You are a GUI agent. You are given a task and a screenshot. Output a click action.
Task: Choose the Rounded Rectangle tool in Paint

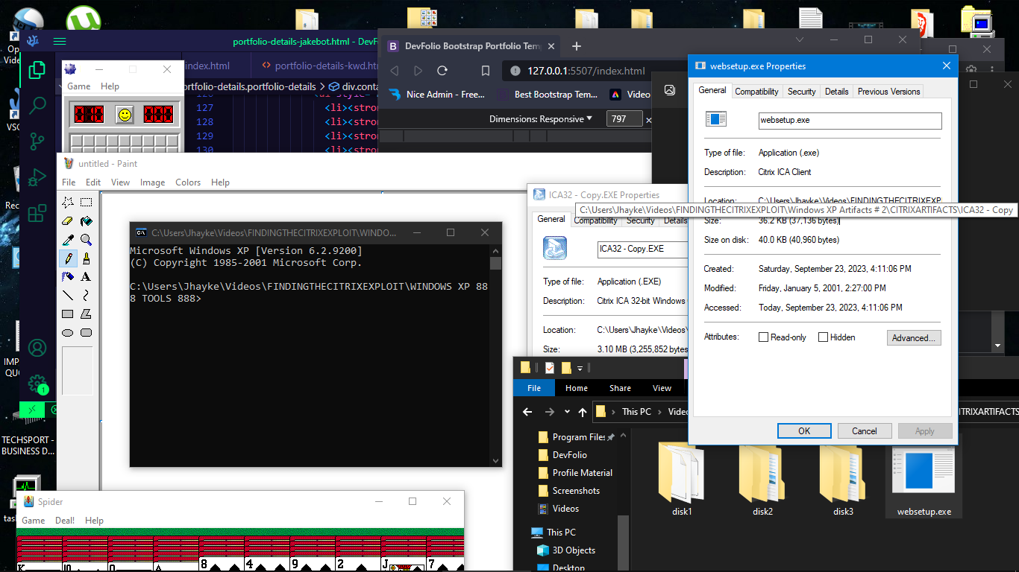pos(87,333)
